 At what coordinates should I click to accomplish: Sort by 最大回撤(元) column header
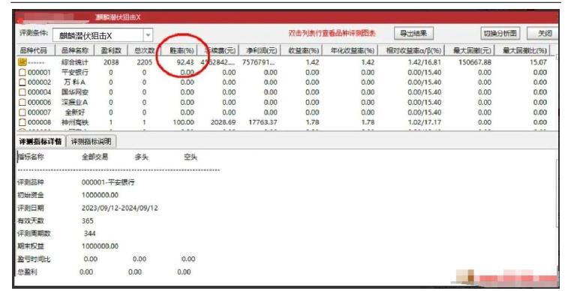click(x=472, y=50)
